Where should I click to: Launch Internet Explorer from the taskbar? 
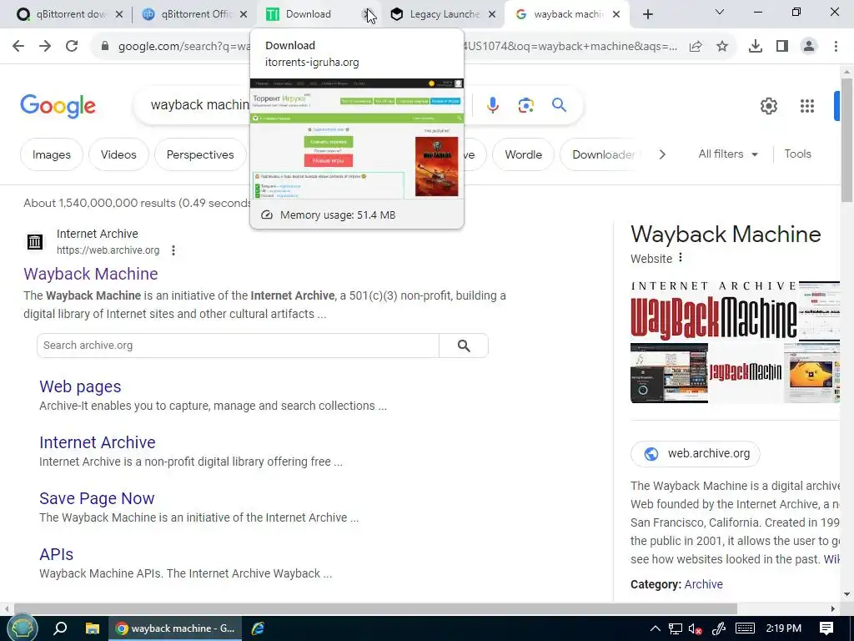tap(258, 628)
